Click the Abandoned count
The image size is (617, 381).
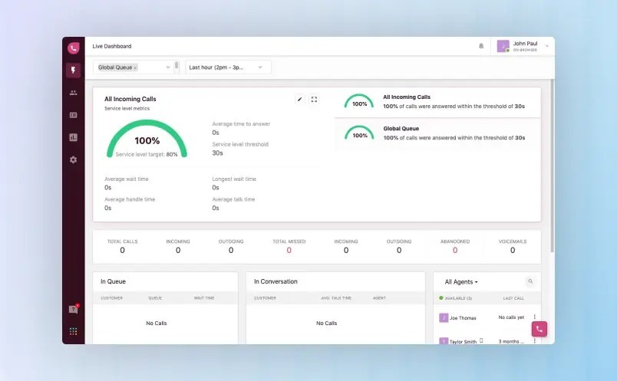click(x=455, y=250)
